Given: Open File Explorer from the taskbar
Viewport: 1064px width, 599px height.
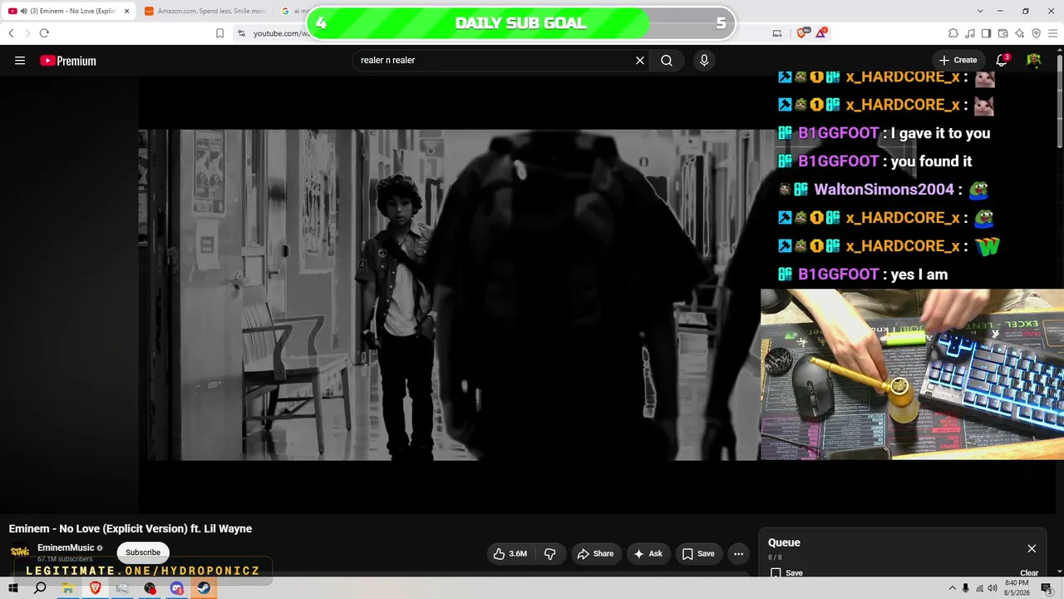Looking at the screenshot, I should coord(67,588).
